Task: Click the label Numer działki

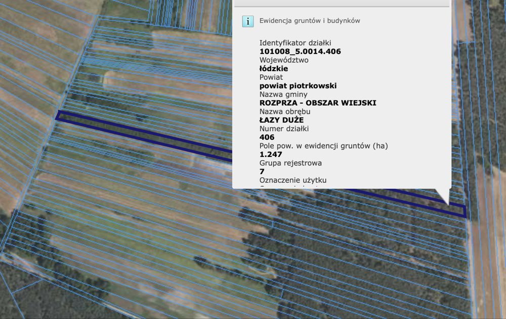Action: pos(284,129)
